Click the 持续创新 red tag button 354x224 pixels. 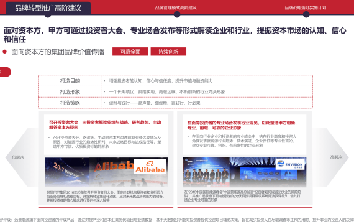[x=168, y=52]
